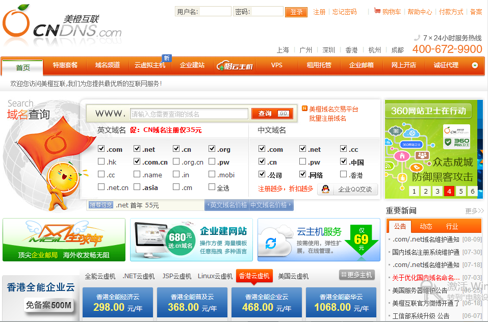Click the 企业QQ交谈 penguin icon
This screenshot has height=322, width=488.
pyautogui.click(x=325, y=189)
